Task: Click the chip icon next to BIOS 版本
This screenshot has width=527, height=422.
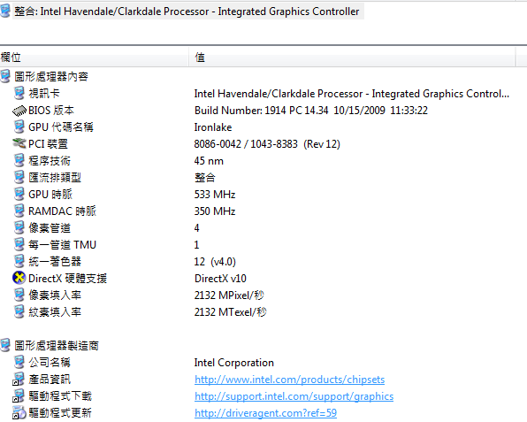Action: pos(19,111)
